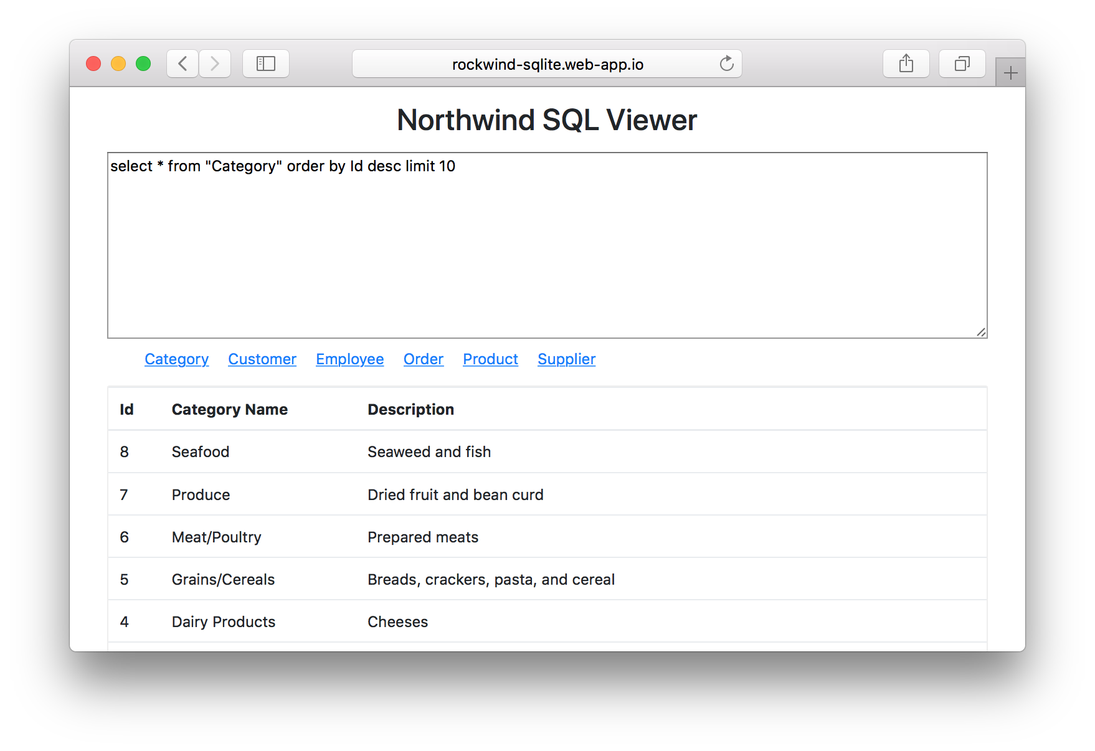Select the Meat/Poultry category name cell
The image size is (1095, 751).
(x=217, y=537)
